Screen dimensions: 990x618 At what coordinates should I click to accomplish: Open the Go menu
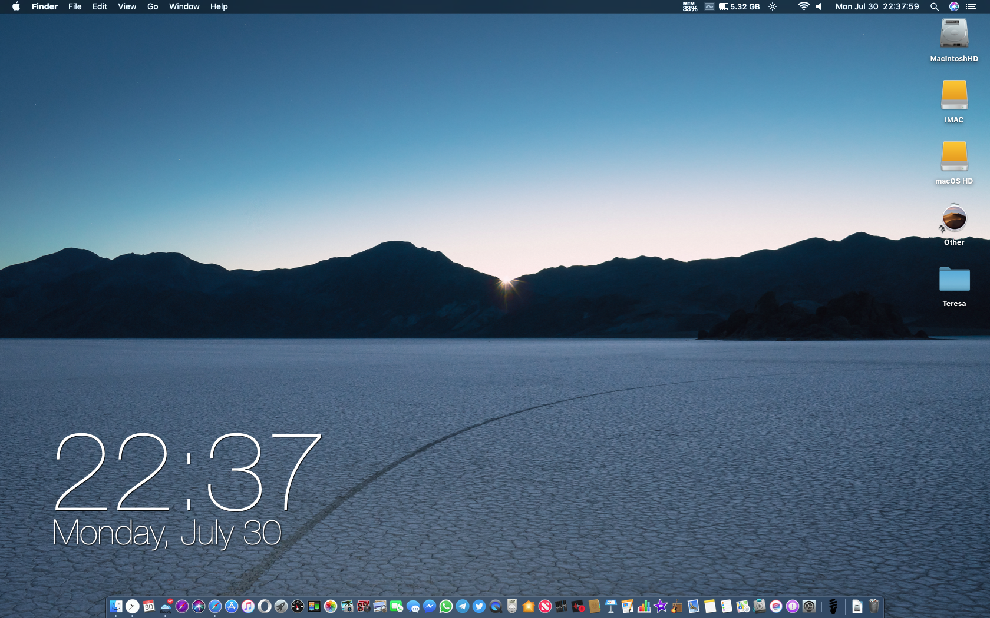coord(153,6)
